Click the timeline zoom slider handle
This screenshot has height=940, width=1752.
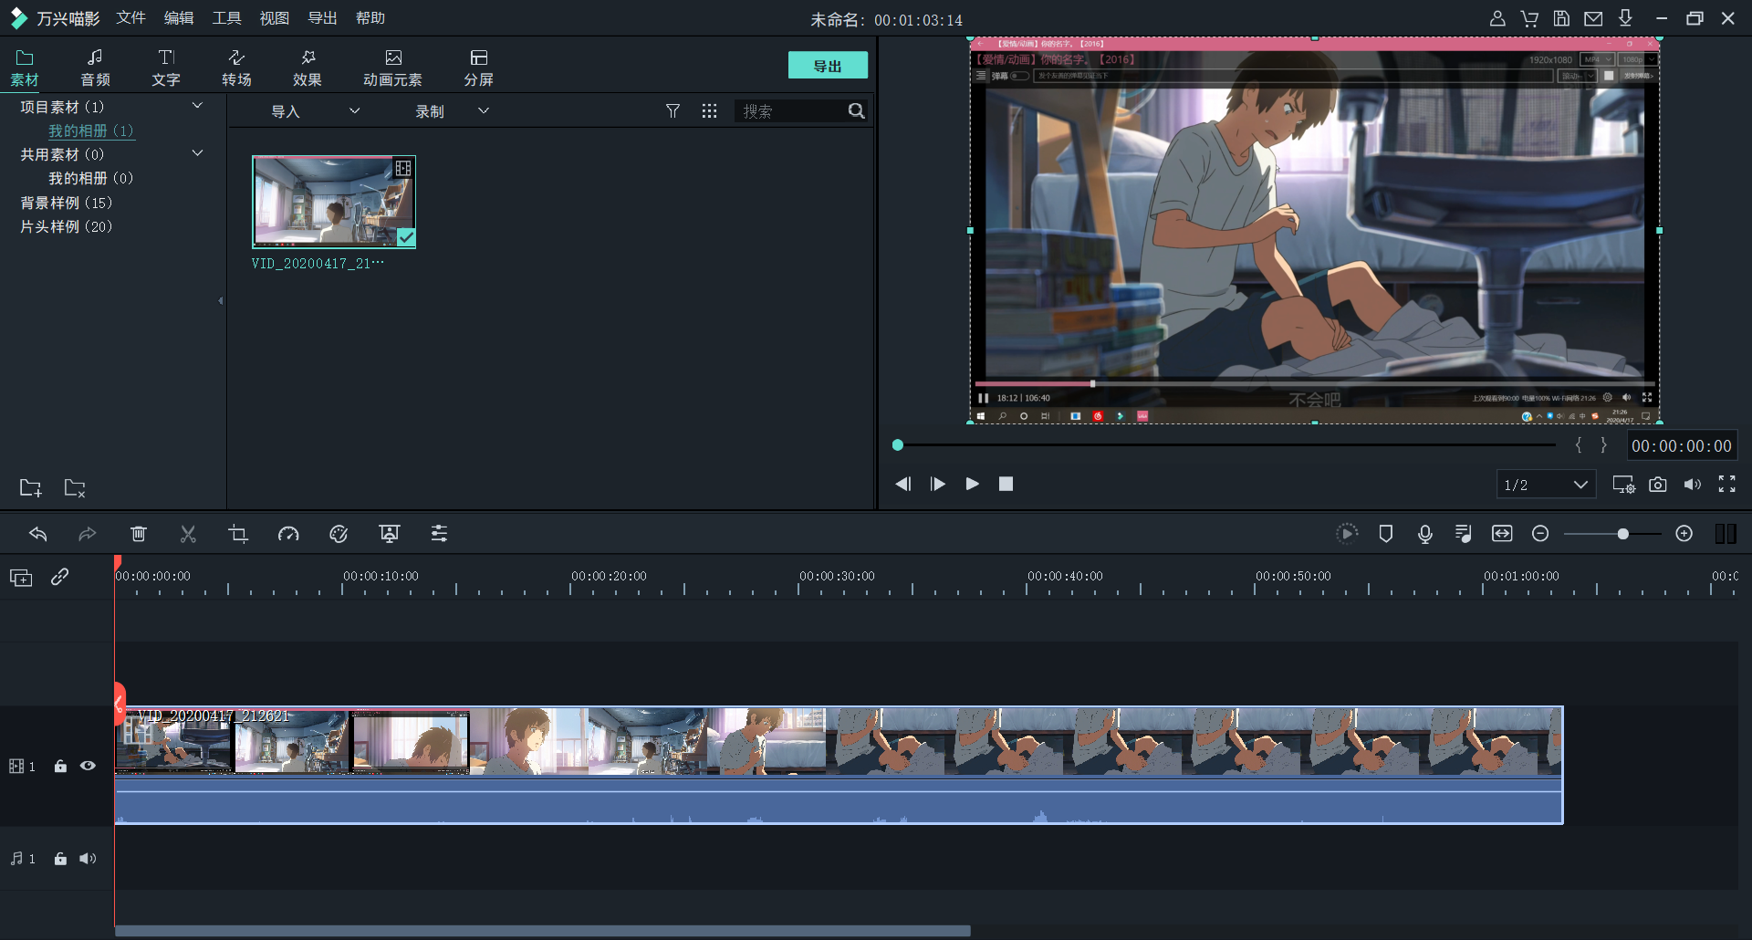coord(1622,534)
